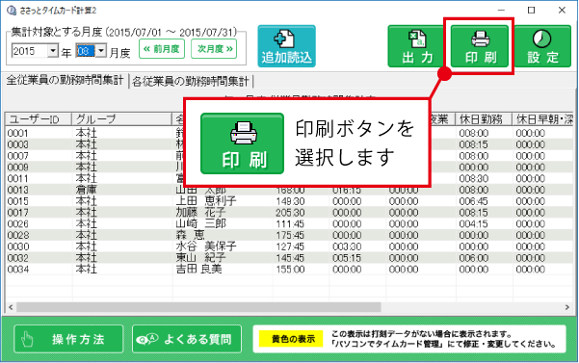
Task: Click the 111:45 work hours cell
Action: click(290, 224)
